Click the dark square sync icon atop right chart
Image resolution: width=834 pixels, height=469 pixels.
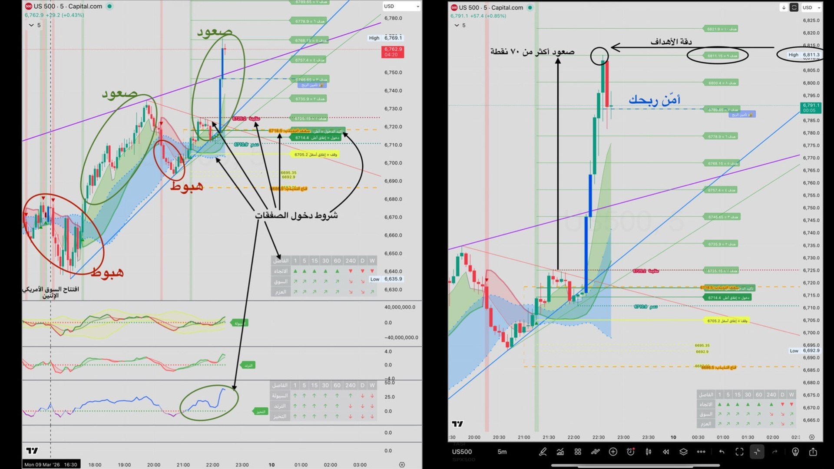(x=794, y=7)
